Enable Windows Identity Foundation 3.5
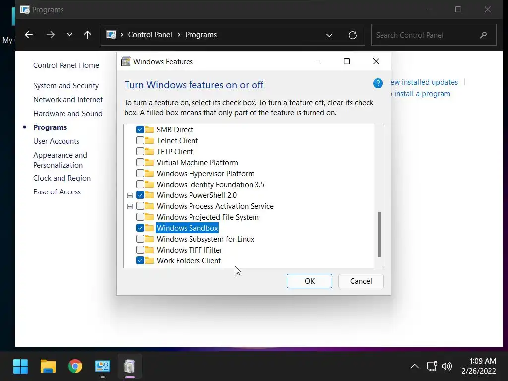This screenshot has height=381, width=508. click(140, 185)
